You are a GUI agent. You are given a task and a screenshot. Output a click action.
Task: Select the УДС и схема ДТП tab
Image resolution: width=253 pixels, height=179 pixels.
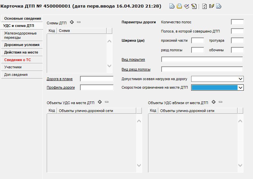point(22,26)
